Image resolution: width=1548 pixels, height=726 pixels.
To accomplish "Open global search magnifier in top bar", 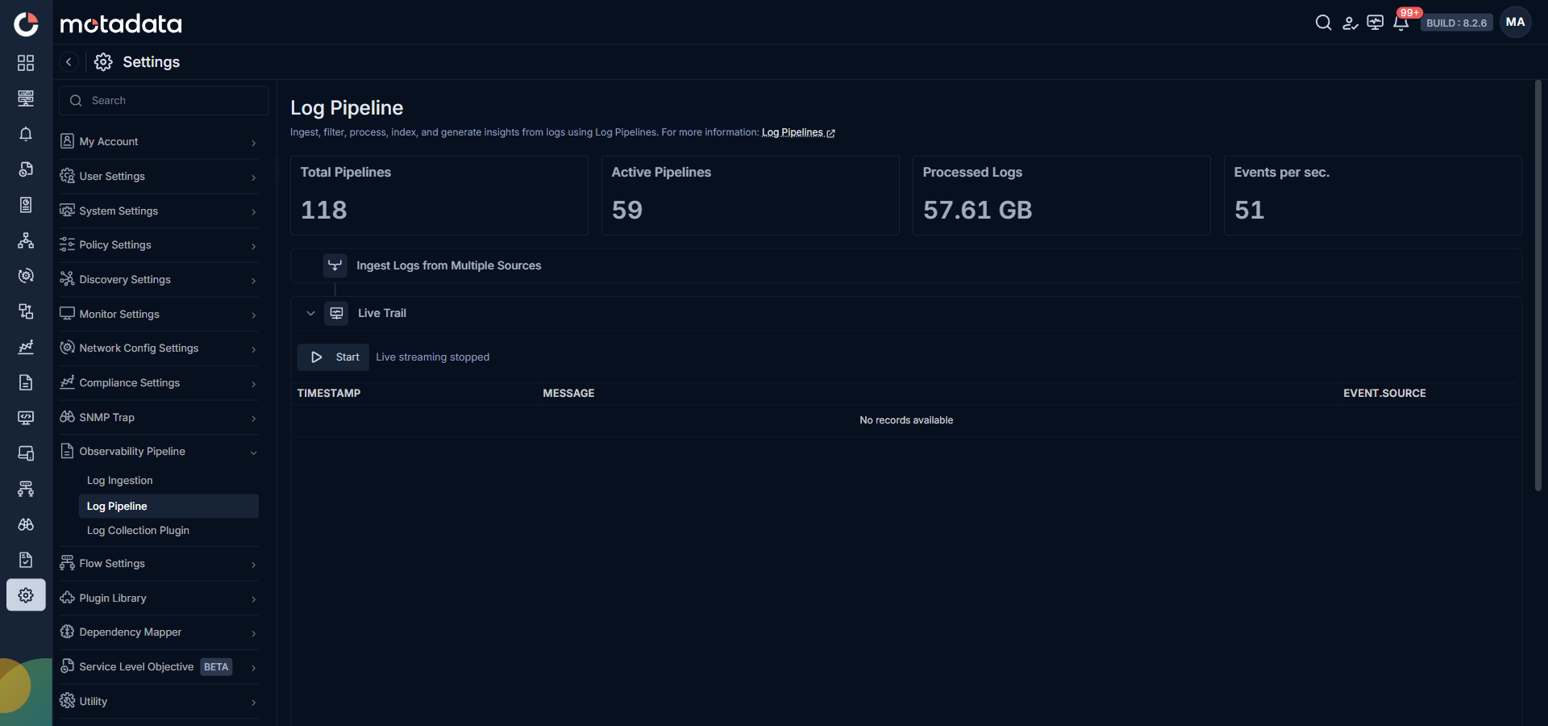I will pyautogui.click(x=1323, y=23).
